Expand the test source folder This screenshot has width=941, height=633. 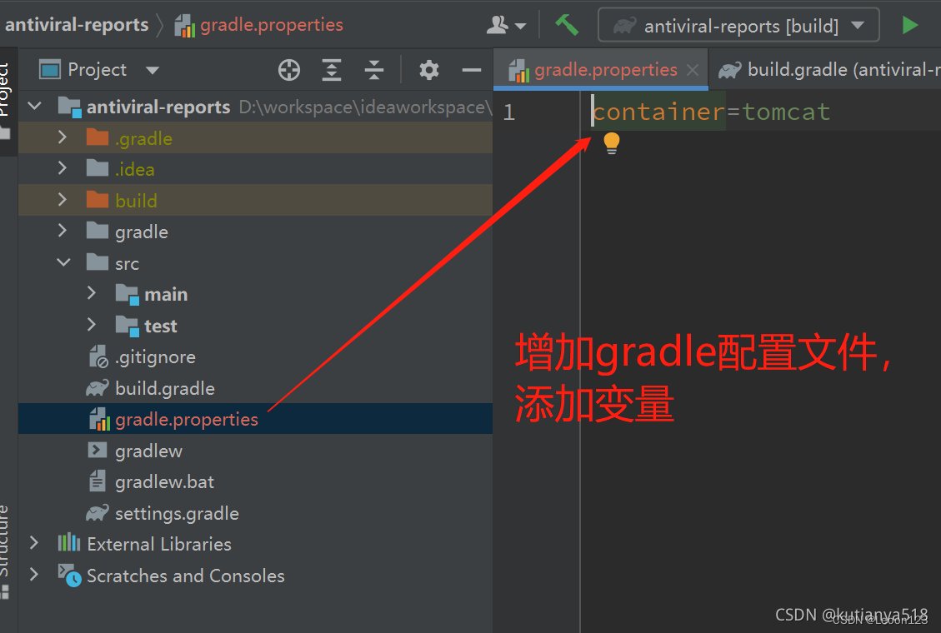click(x=91, y=325)
